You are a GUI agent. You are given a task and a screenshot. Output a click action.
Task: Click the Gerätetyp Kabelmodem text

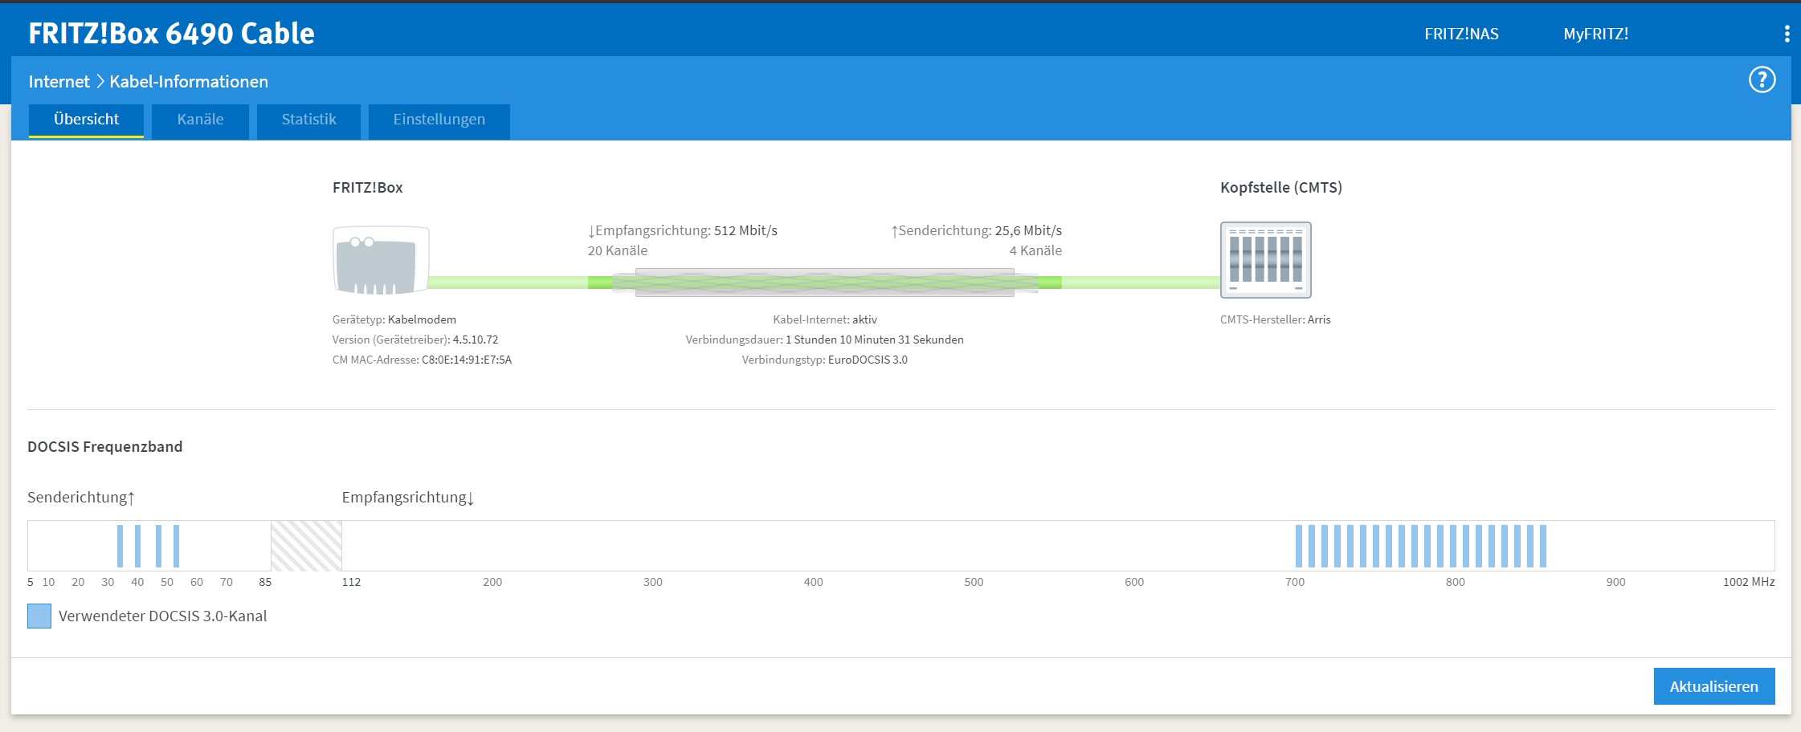point(394,319)
